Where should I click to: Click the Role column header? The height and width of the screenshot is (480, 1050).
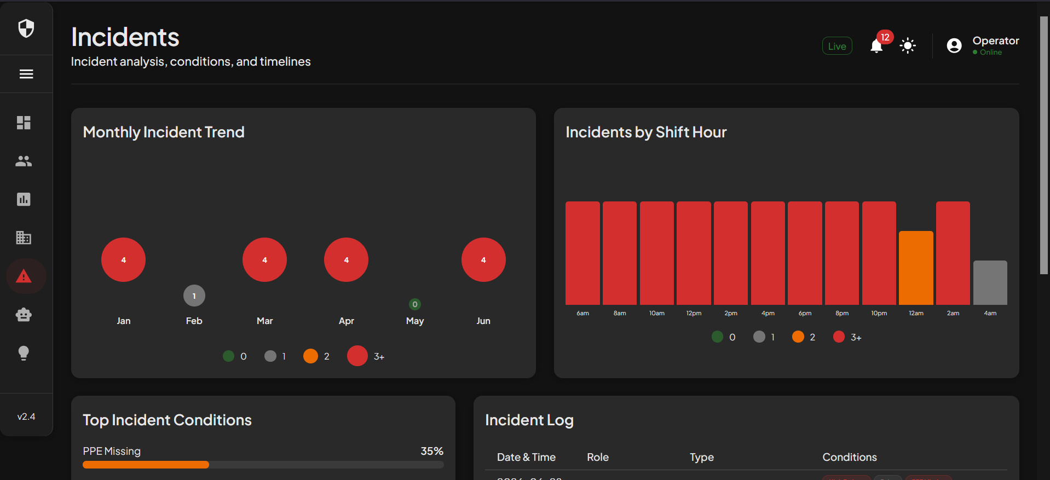pyautogui.click(x=598, y=457)
